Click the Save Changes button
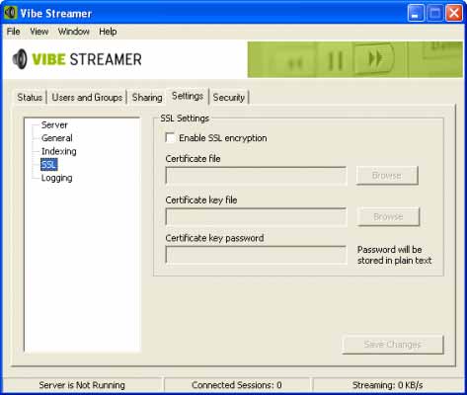This screenshot has width=467, height=395. point(393,345)
